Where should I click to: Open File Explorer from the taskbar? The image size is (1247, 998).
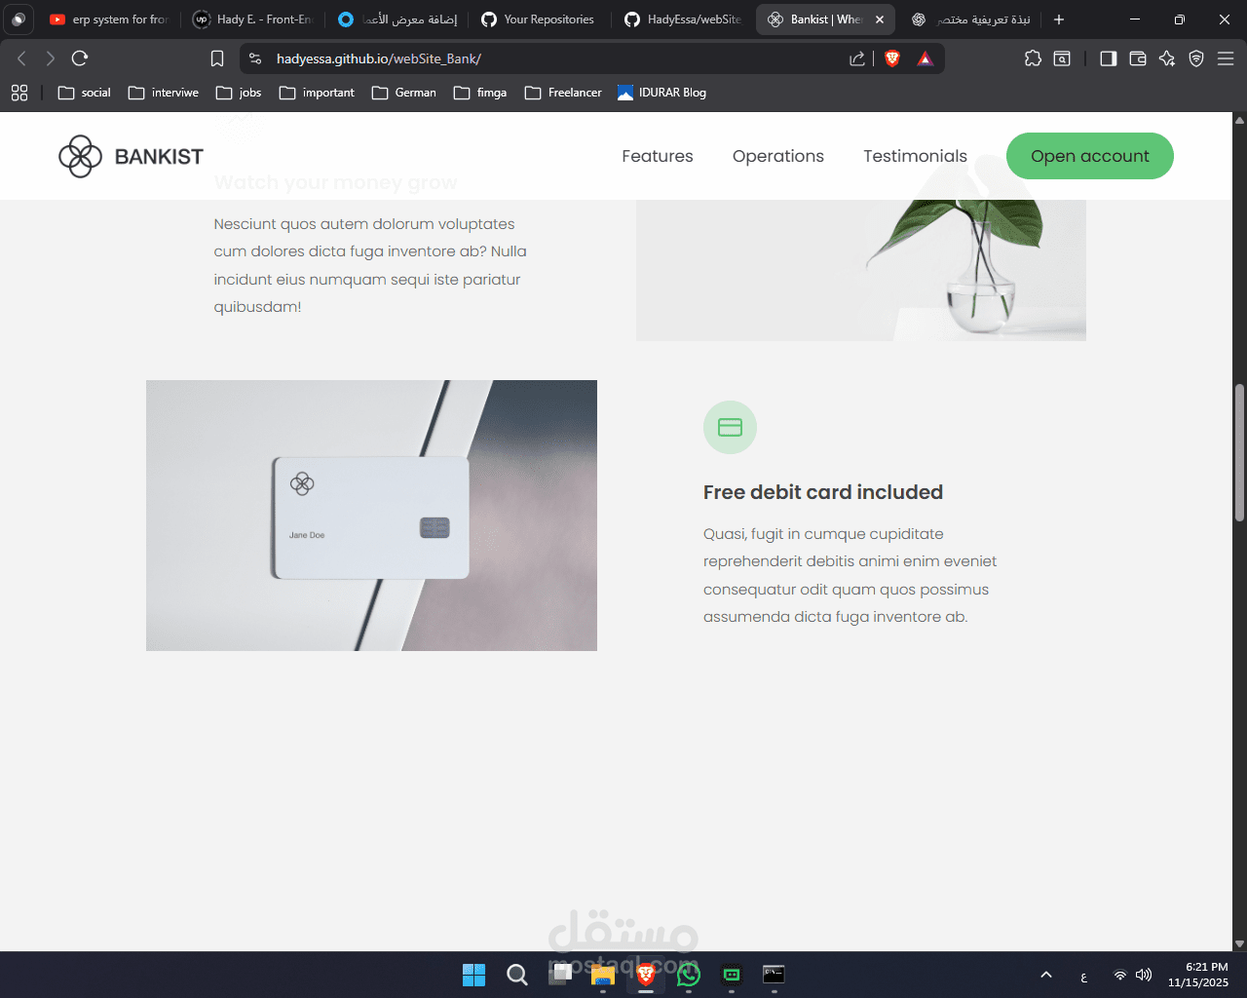[603, 975]
